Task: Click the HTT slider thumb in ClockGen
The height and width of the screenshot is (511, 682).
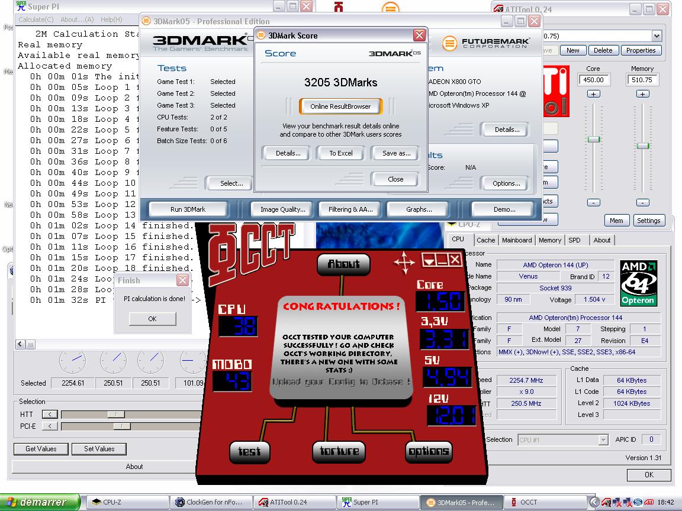Action: (116, 415)
